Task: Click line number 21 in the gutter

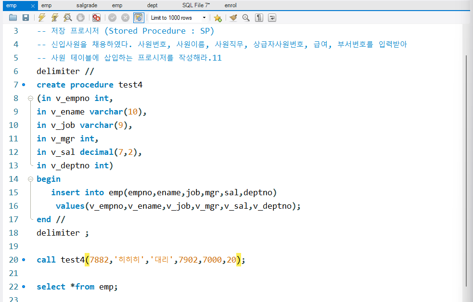Action: point(13,273)
